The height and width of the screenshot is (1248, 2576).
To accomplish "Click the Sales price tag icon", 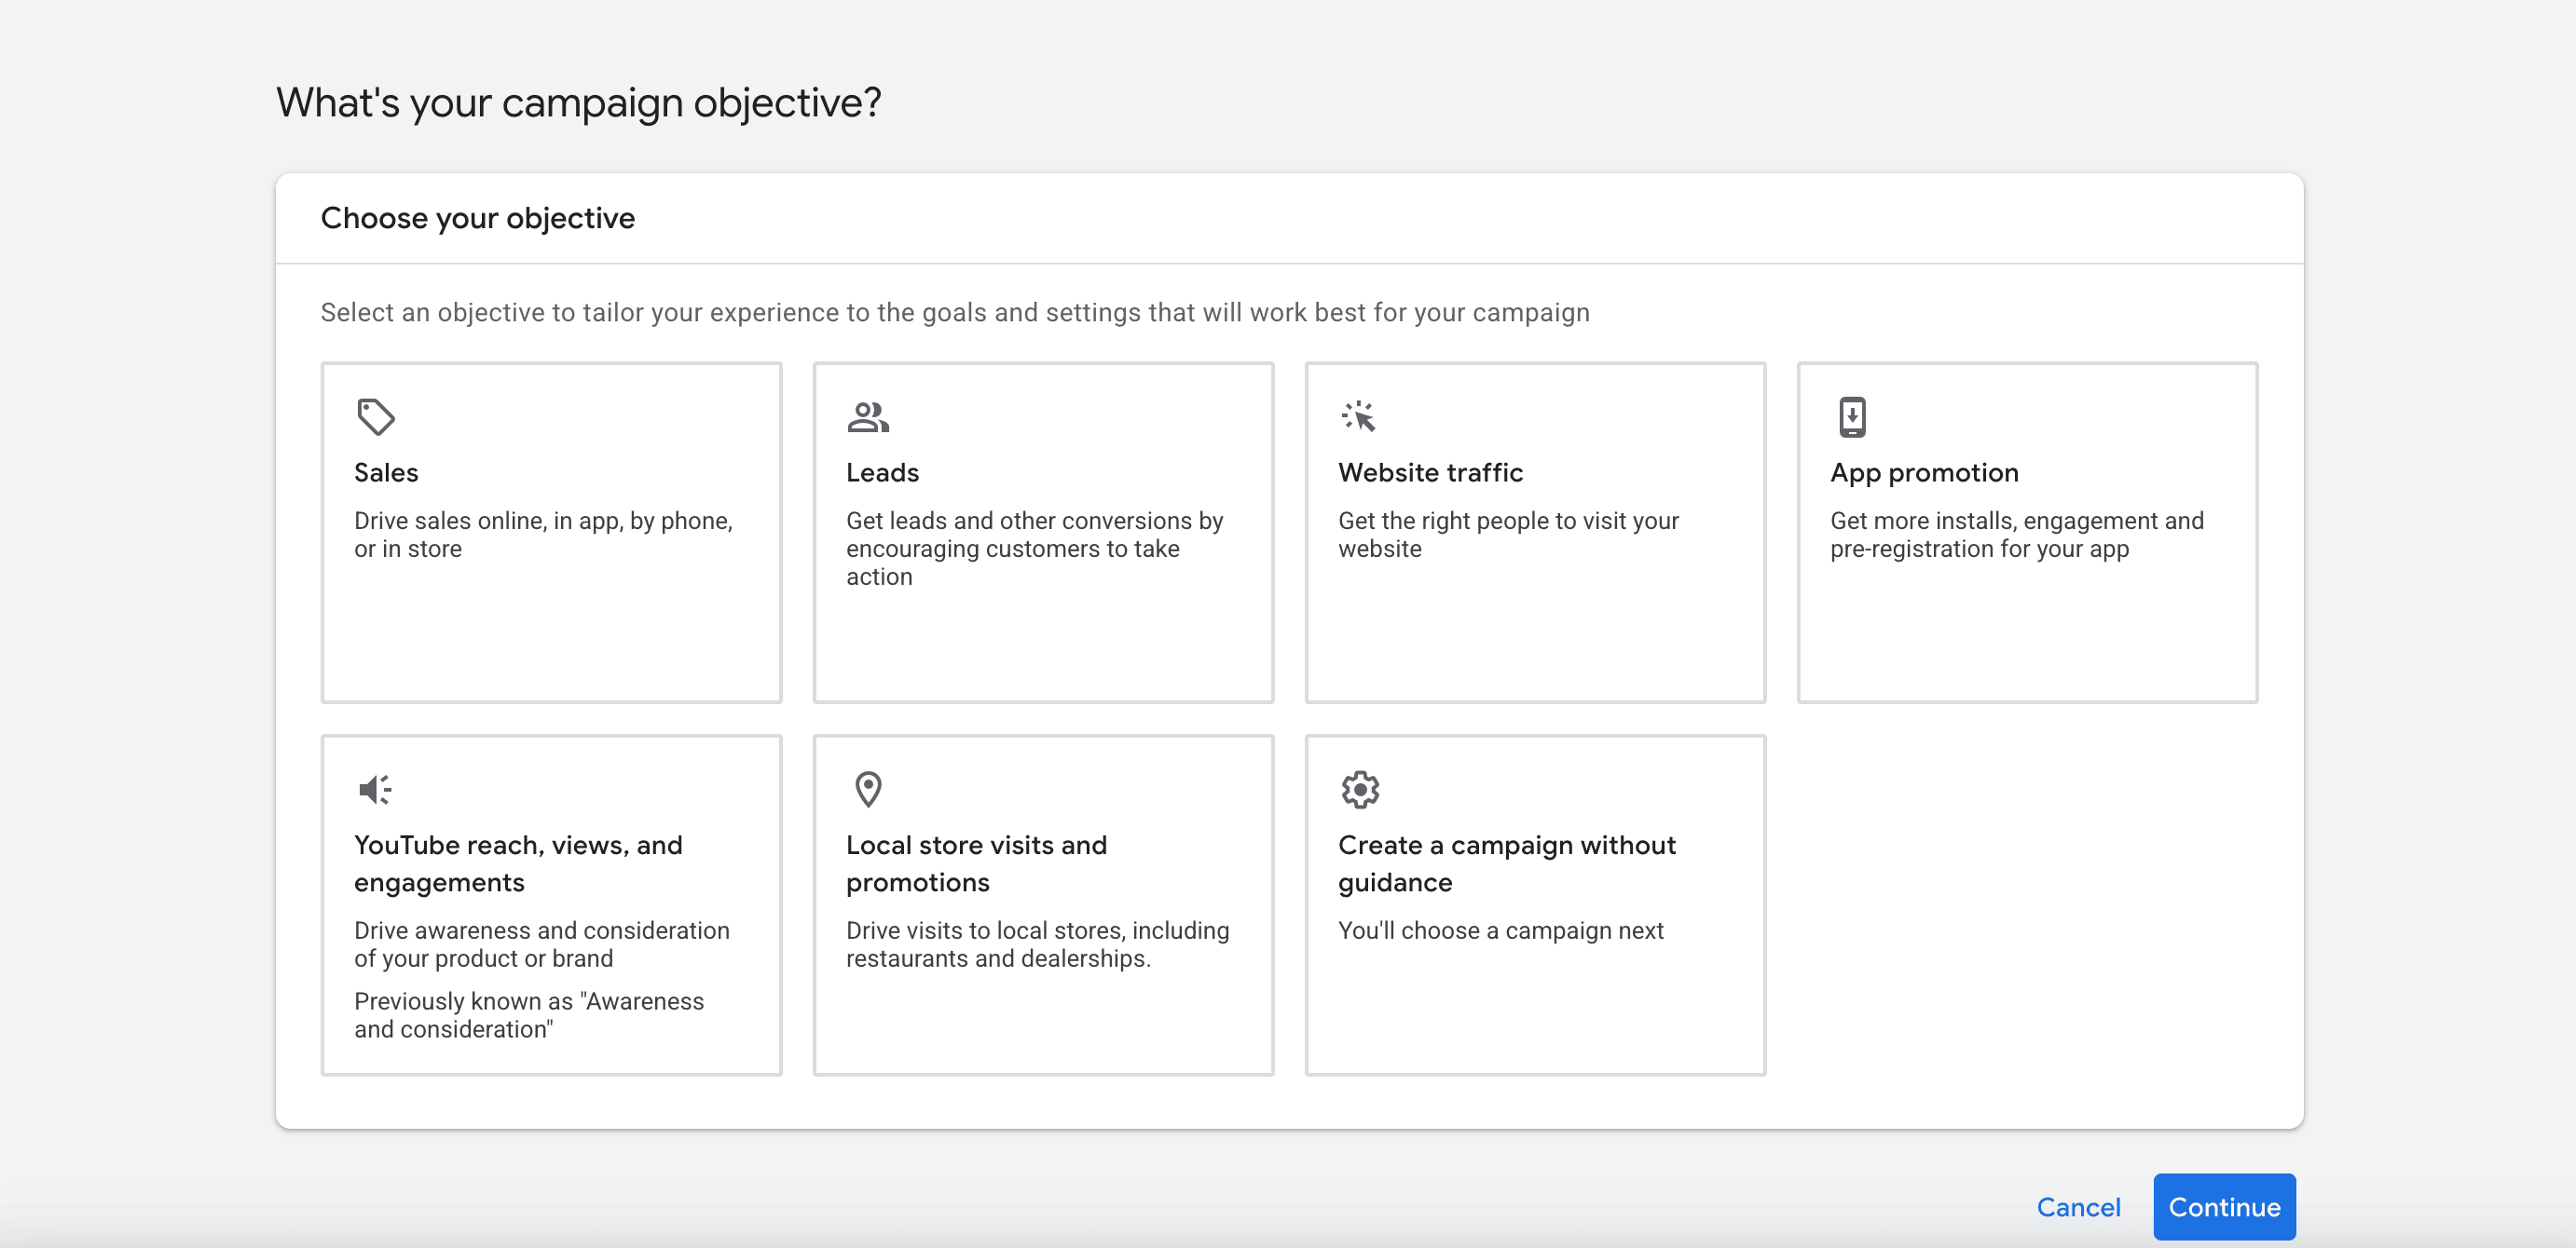I will [376, 416].
